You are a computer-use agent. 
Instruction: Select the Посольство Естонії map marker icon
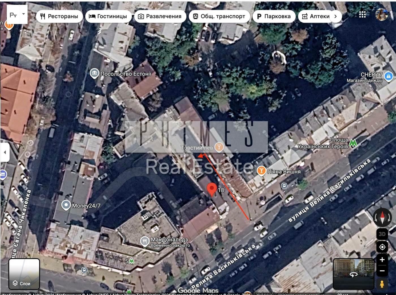(x=94, y=74)
